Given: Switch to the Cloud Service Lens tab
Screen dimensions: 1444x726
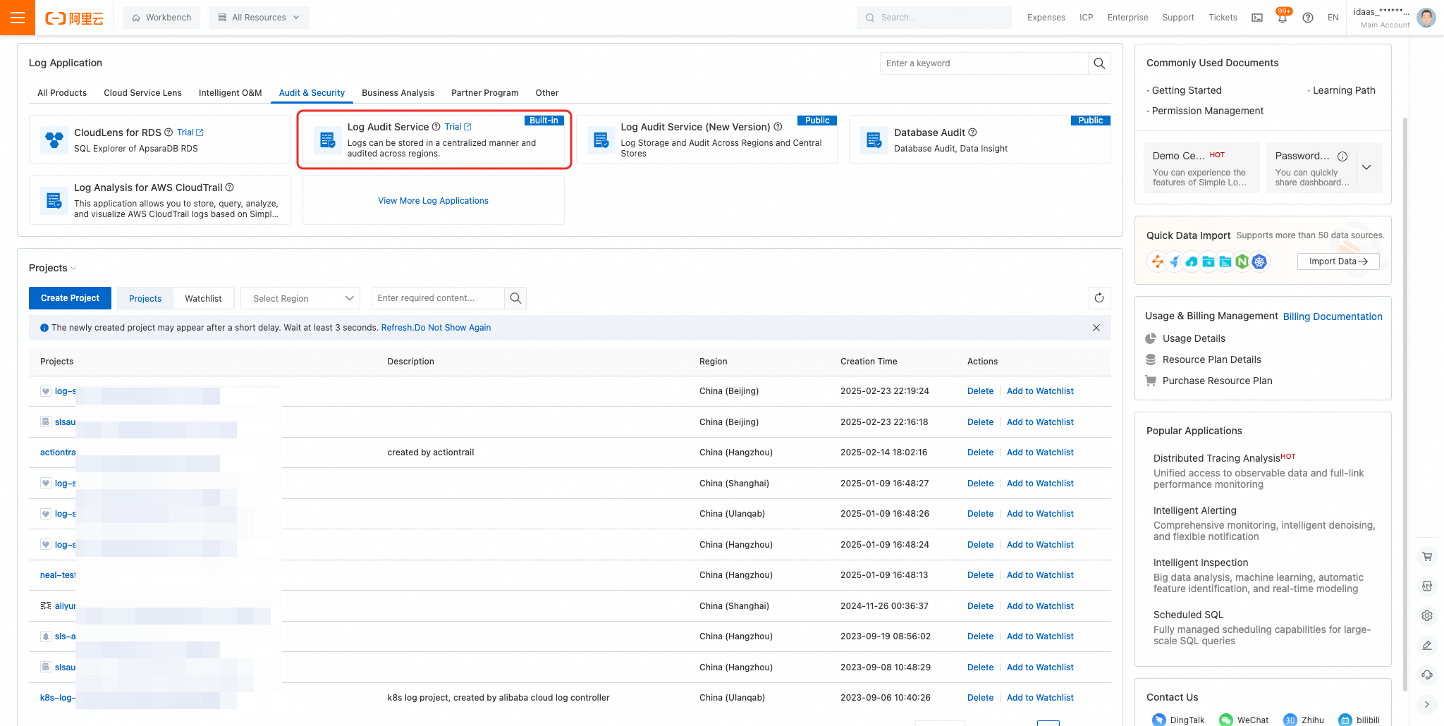Looking at the screenshot, I should [142, 93].
